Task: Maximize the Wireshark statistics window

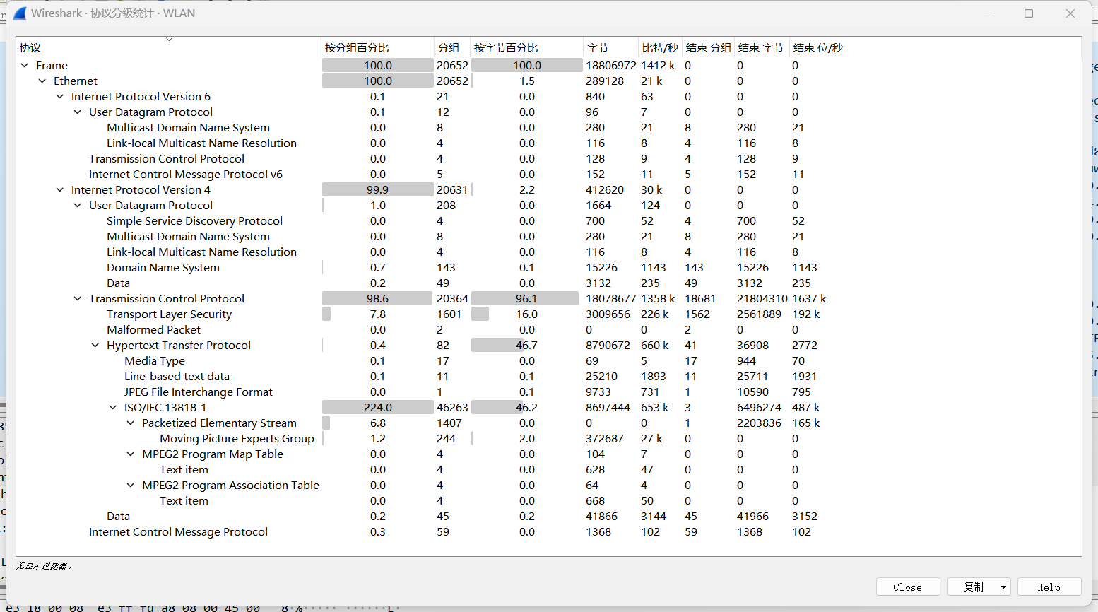Action: [1029, 13]
